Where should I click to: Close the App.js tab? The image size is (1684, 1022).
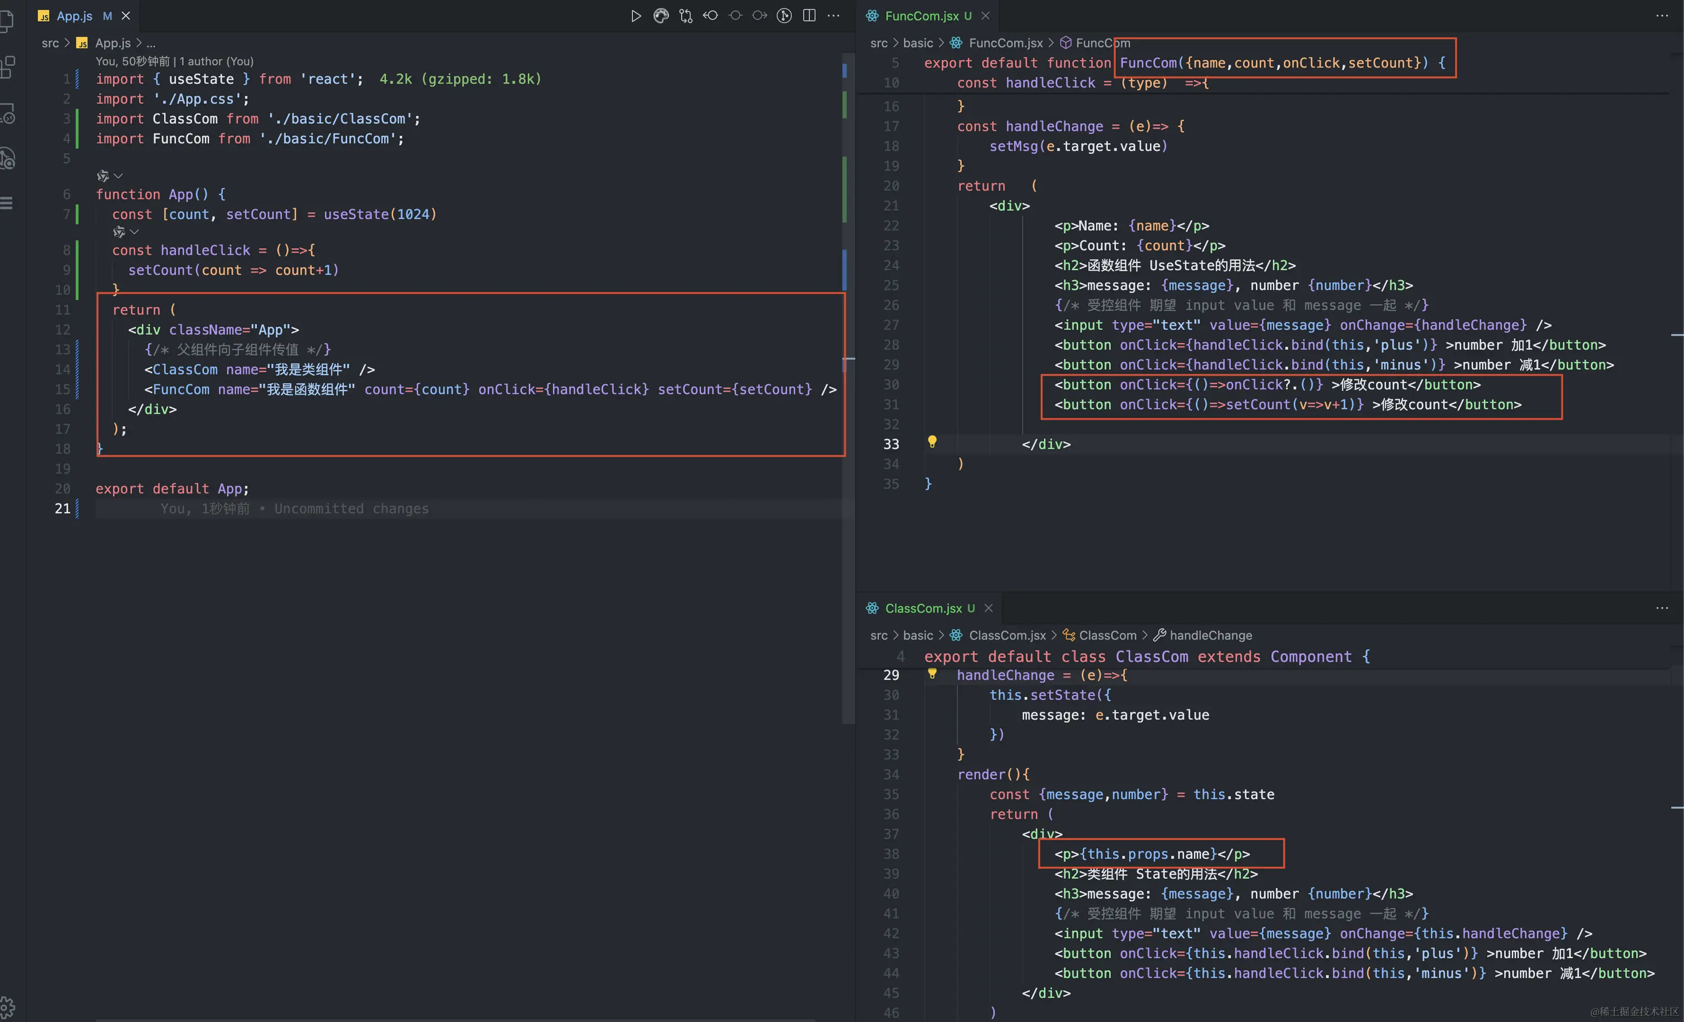tap(126, 16)
